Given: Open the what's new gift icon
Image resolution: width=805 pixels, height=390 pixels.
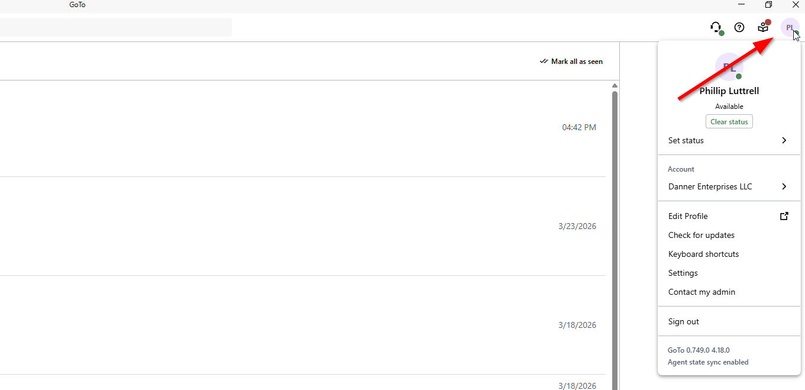Looking at the screenshot, I should (763, 27).
